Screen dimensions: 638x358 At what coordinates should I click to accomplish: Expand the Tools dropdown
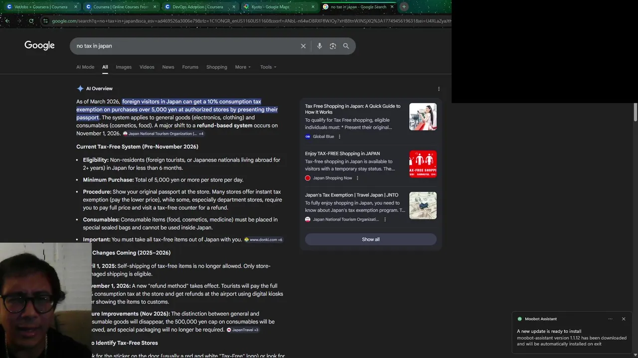pyautogui.click(x=268, y=67)
